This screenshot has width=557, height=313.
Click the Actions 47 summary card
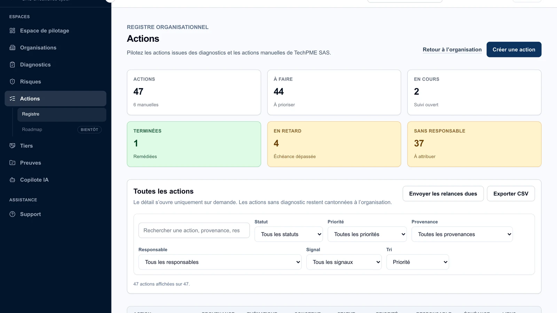click(194, 93)
